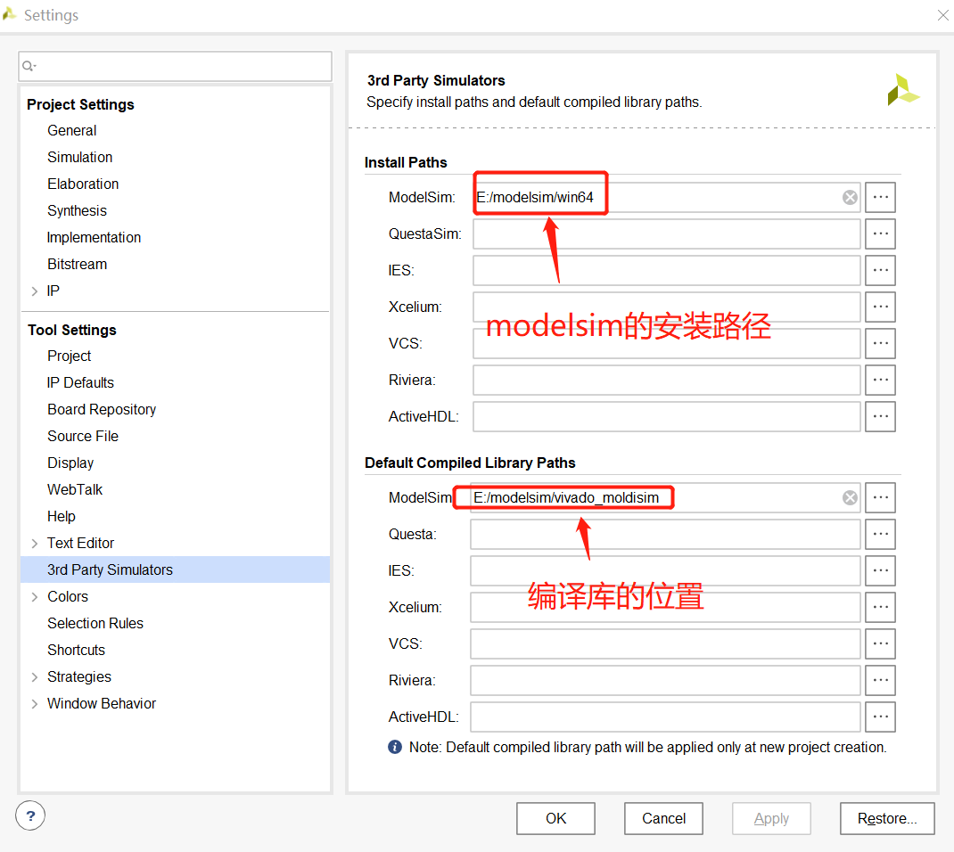Open help with the question mark button

click(30, 815)
